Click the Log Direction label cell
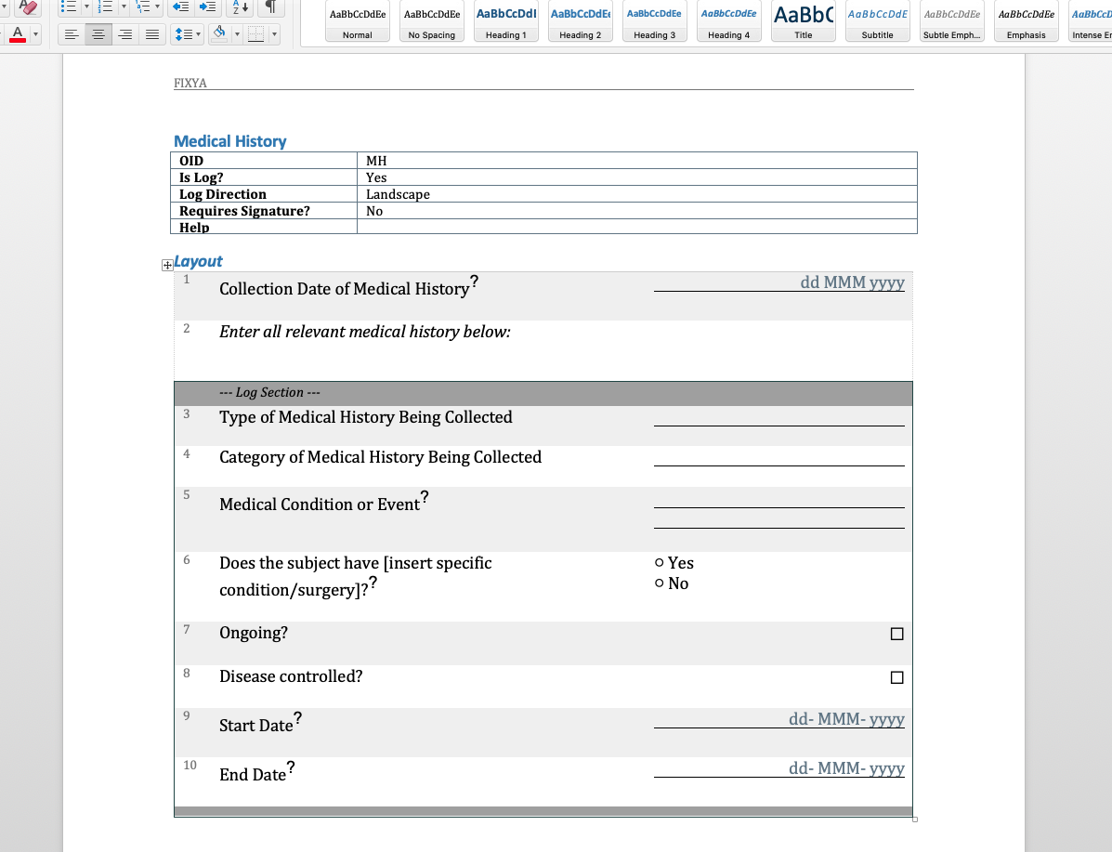1112x852 pixels. pos(264,193)
